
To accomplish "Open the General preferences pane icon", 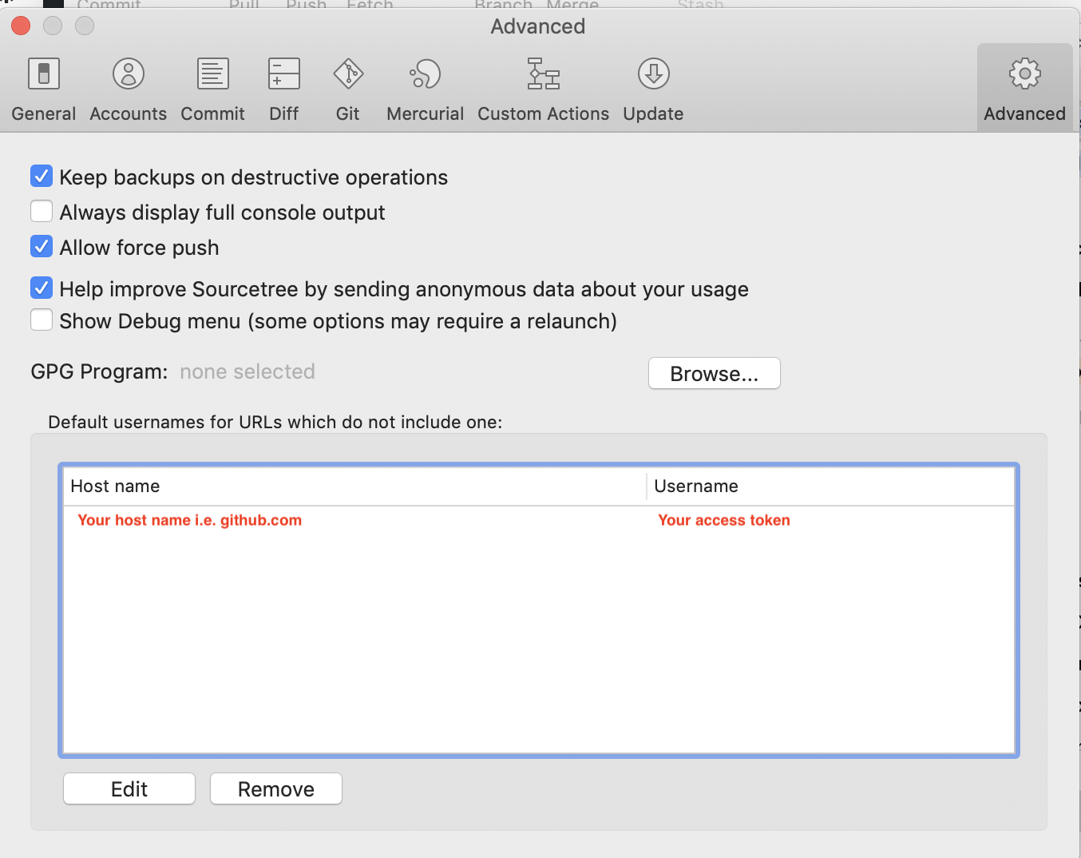I will (x=43, y=88).
